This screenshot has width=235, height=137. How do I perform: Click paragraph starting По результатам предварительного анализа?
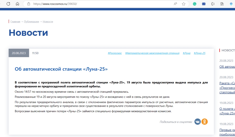pyautogui.click(x=111, y=104)
